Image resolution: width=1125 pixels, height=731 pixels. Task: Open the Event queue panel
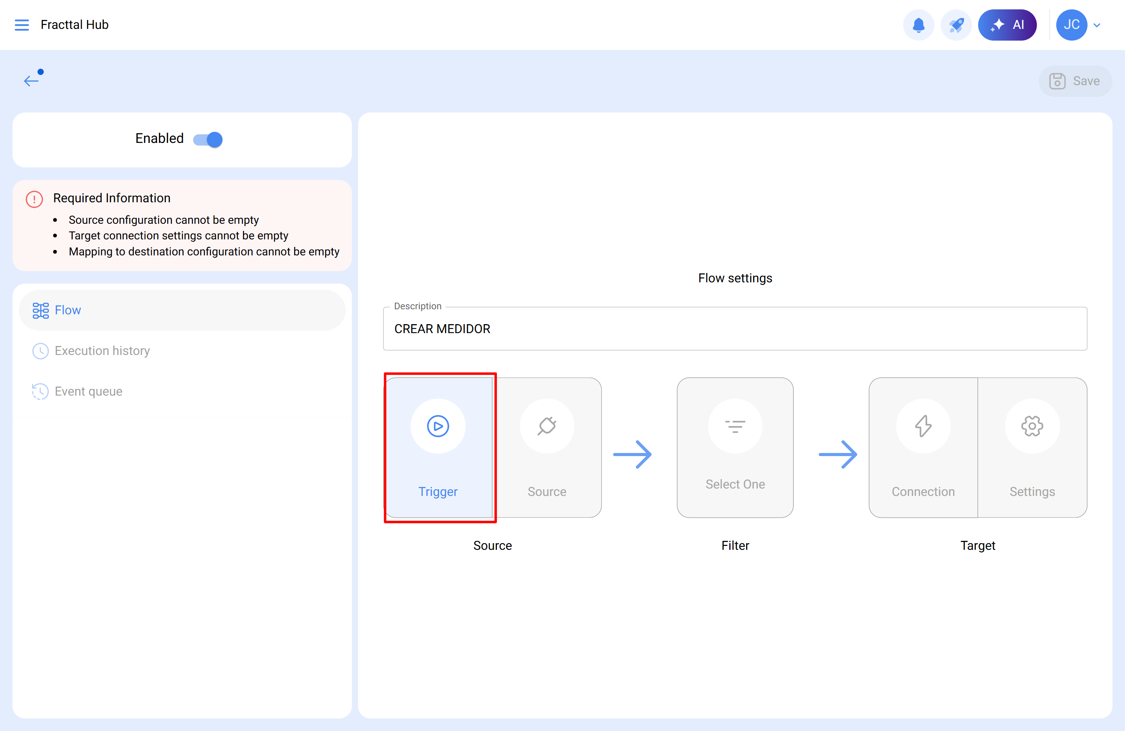click(x=88, y=391)
